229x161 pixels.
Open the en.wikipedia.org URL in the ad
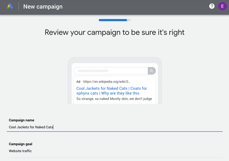(x=107, y=82)
